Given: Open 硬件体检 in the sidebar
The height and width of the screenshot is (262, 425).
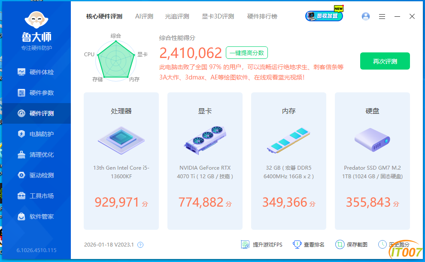Looking at the screenshot, I should tap(36, 72).
